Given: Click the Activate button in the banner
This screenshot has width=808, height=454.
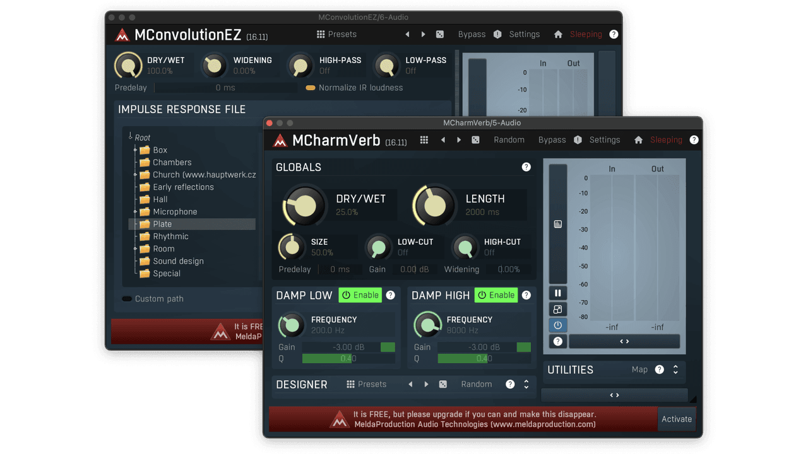Looking at the screenshot, I should pos(676,419).
